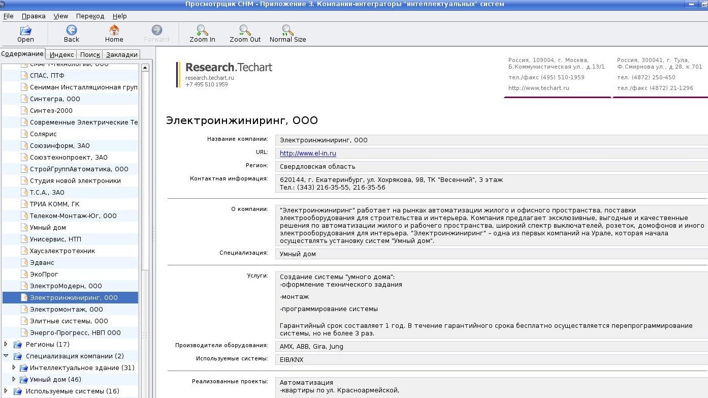Collapse the Специализация компании (2) node
Screen dimensions: 708x398
click(x=6, y=356)
